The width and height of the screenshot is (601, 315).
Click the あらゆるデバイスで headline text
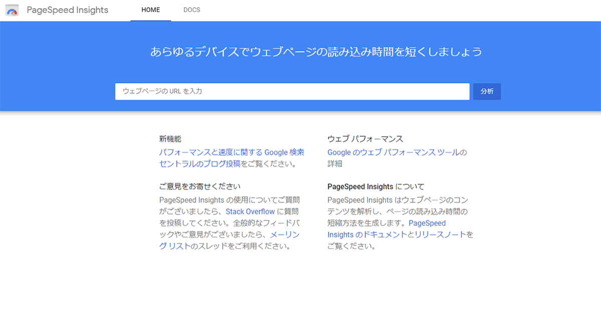point(316,51)
